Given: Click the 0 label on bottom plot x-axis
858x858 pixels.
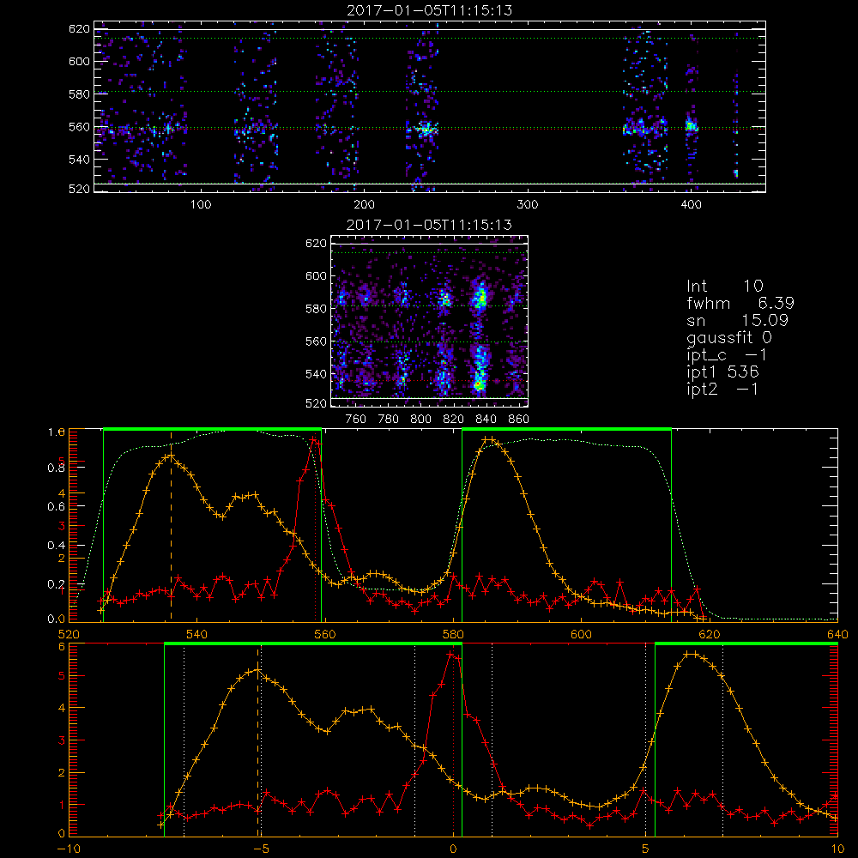Looking at the screenshot, I should (x=453, y=849).
